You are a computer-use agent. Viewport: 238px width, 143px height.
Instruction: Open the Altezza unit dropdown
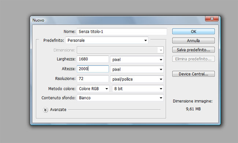coord(137,69)
